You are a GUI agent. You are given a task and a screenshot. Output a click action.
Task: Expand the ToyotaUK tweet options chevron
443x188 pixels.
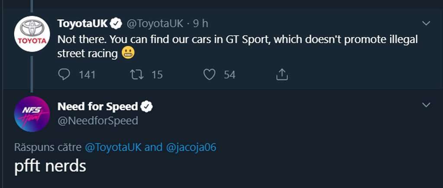[x=426, y=23]
